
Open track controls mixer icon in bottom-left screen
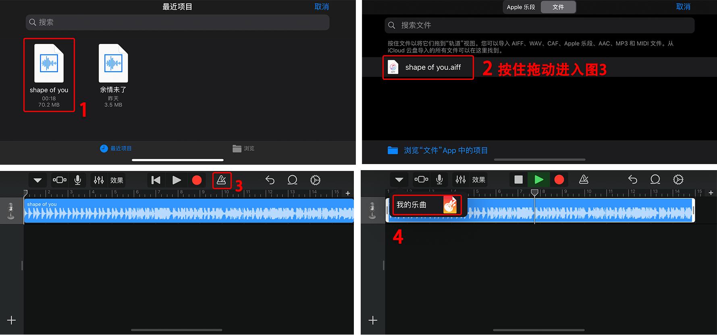[99, 180]
